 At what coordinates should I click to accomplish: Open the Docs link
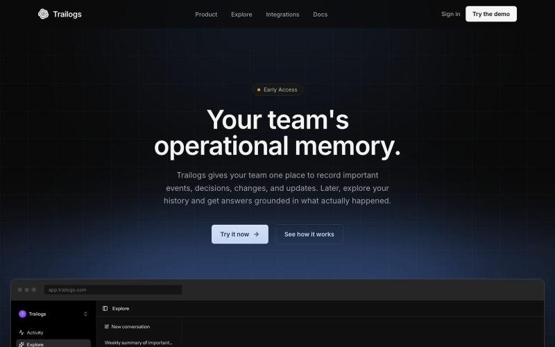[320, 15]
